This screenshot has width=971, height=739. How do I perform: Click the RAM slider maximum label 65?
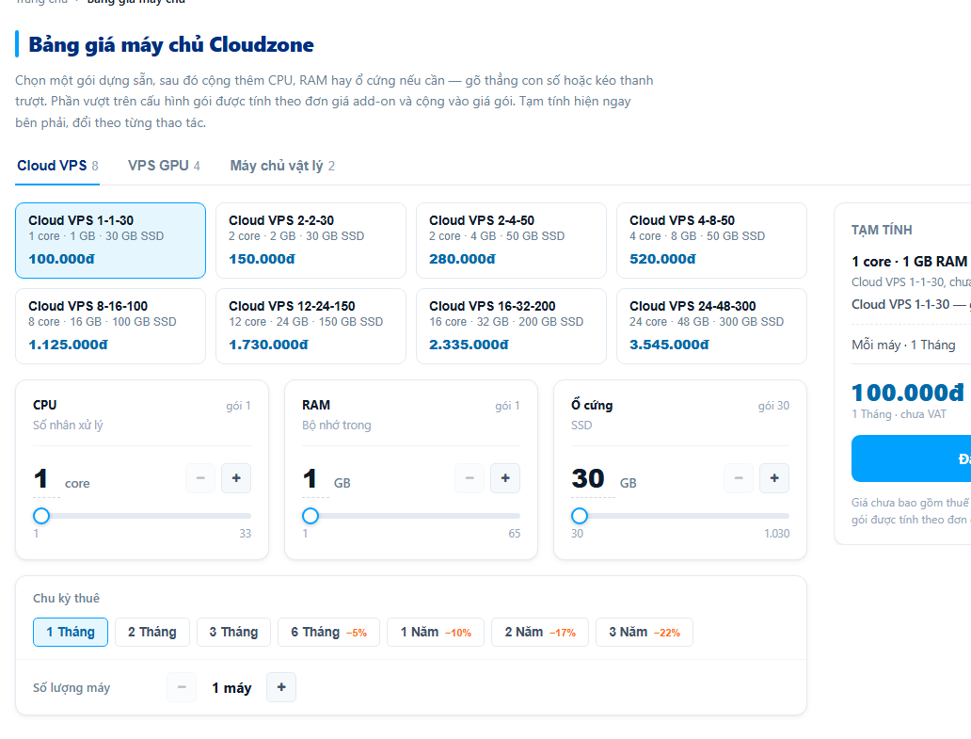coord(515,534)
